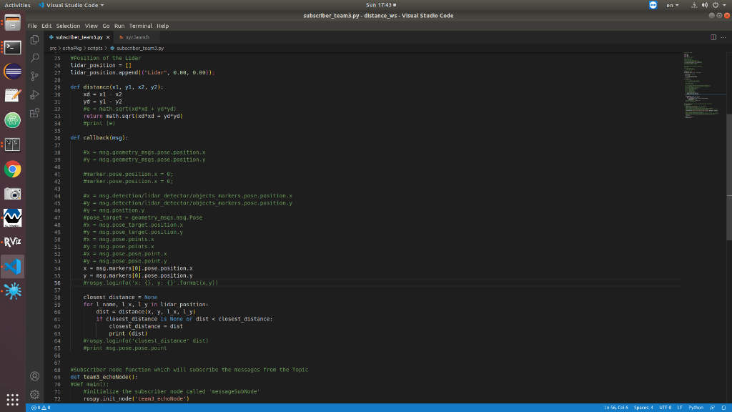Click 'echoPkg' in the breadcrumb path
Viewport: 732px width, 412px height.
click(72, 48)
